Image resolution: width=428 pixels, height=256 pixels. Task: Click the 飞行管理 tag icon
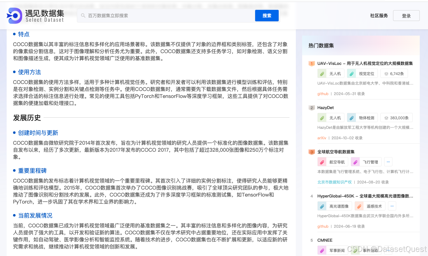[355, 162]
